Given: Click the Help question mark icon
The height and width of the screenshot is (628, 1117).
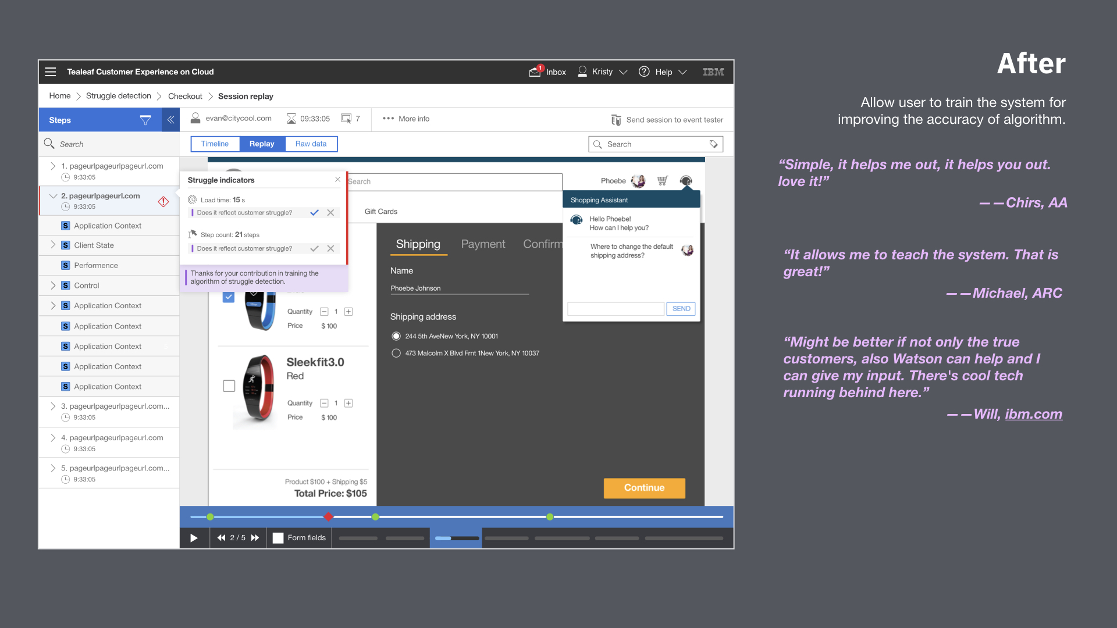Looking at the screenshot, I should point(644,72).
